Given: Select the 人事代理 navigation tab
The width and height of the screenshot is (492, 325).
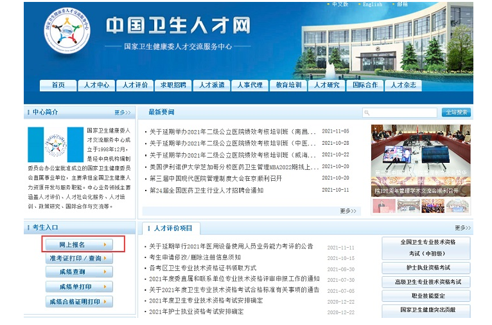Looking at the screenshot, I should [250, 85].
